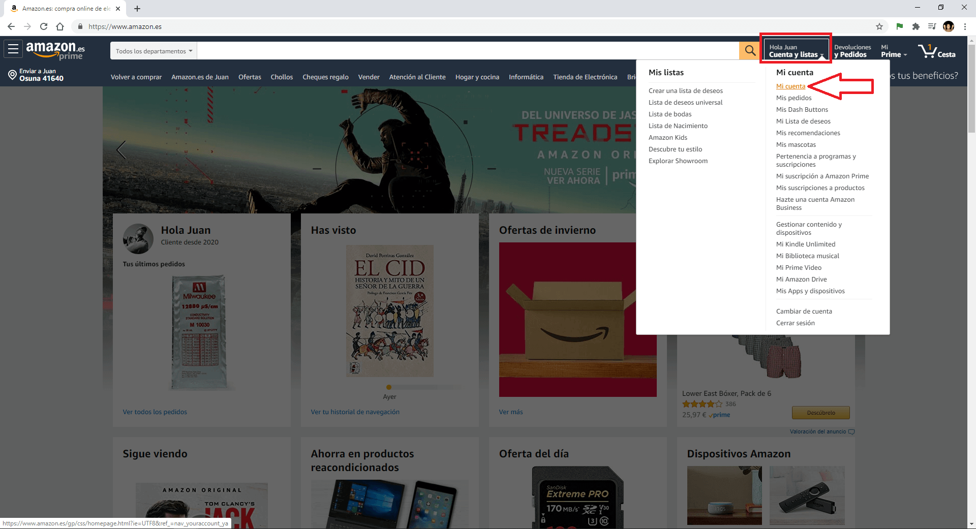Click the media control playlist icon
The width and height of the screenshot is (976, 529).
(932, 26)
